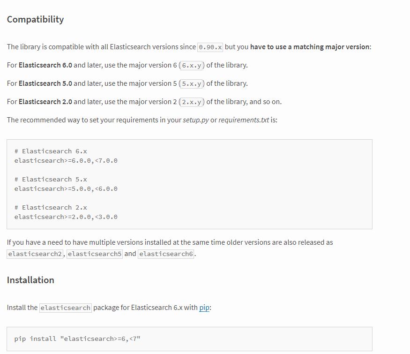Click the Compatibility section heading

35,20
